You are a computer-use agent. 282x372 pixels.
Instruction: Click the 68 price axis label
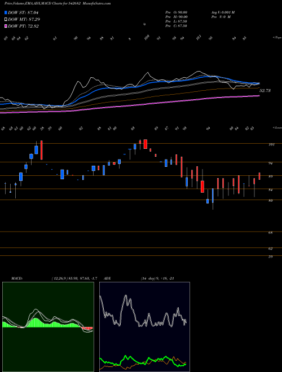271,233
